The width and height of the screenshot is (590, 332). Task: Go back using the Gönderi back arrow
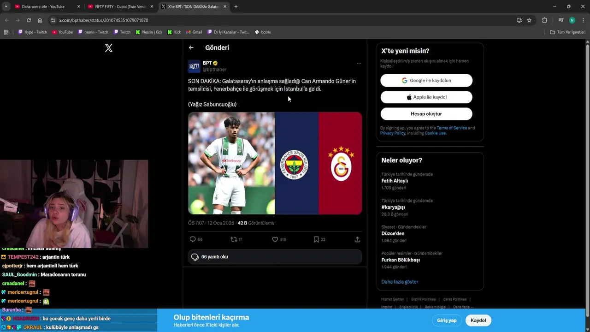191,47
